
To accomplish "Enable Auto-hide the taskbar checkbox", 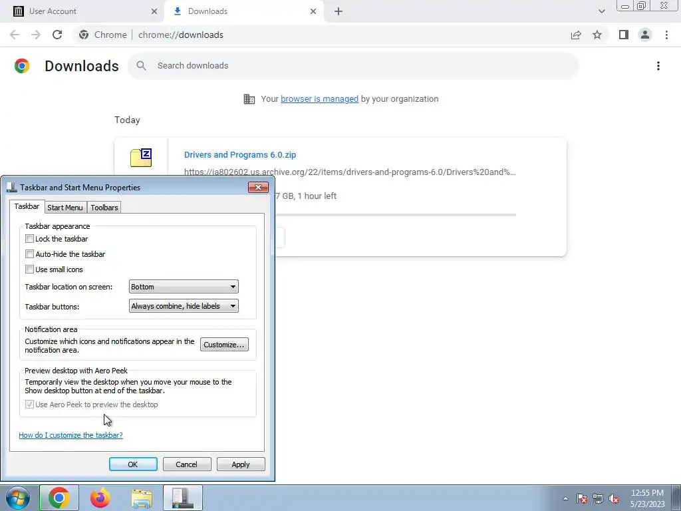I will (29, 254).
